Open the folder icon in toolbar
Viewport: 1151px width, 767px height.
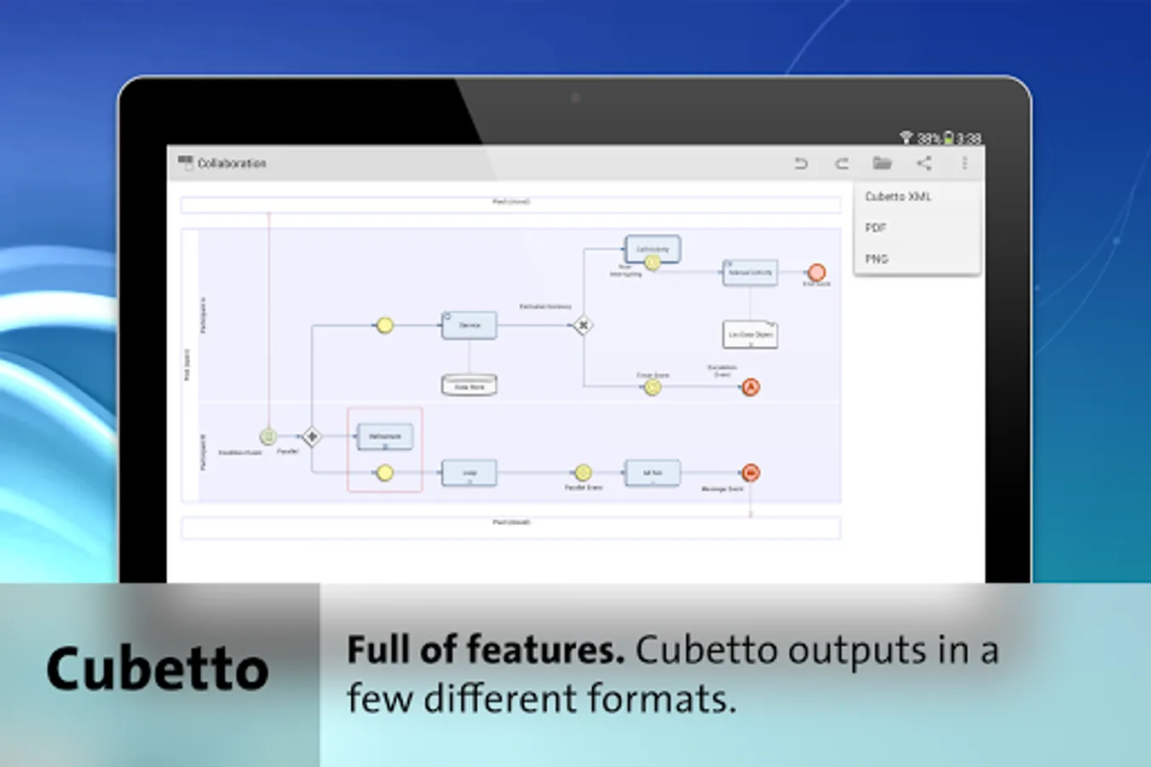[x=882, y=162]
